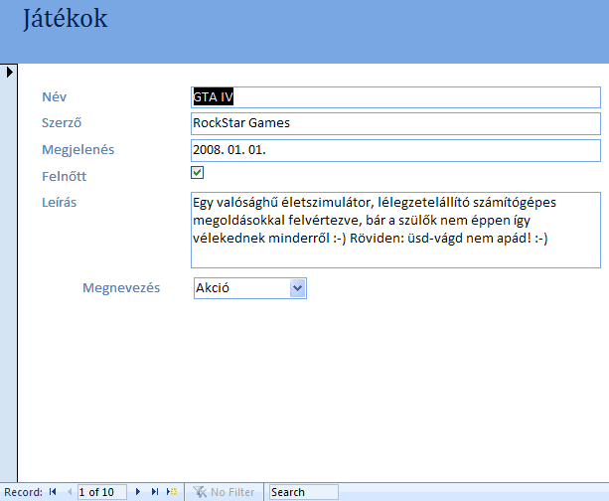Click the Név field containing GTA IV
The image size is (609, 501).
395,96
